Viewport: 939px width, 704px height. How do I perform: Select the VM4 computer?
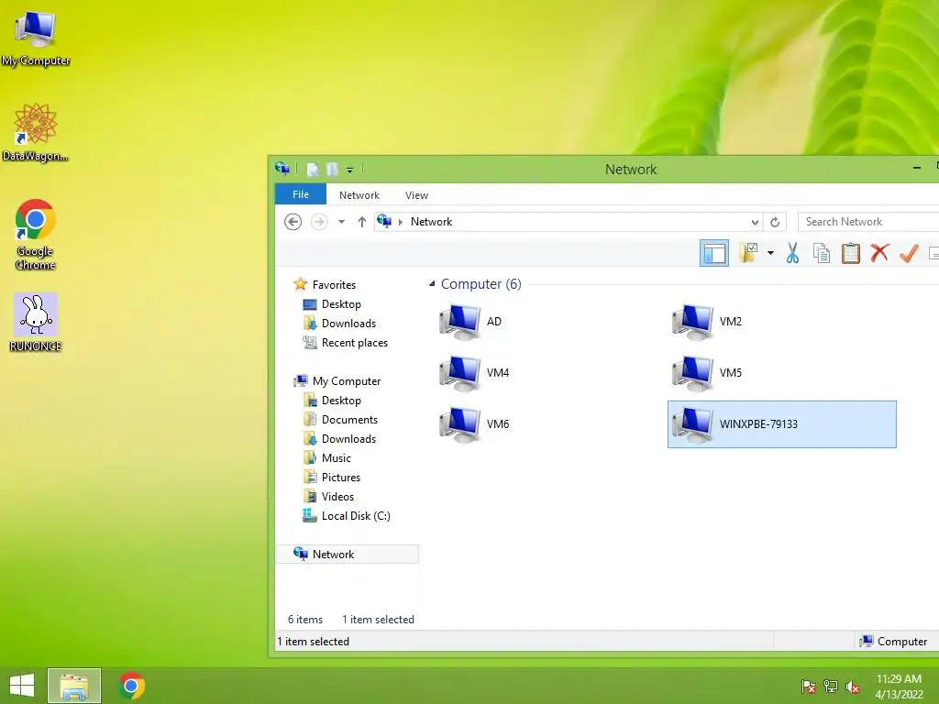(476, 373)
